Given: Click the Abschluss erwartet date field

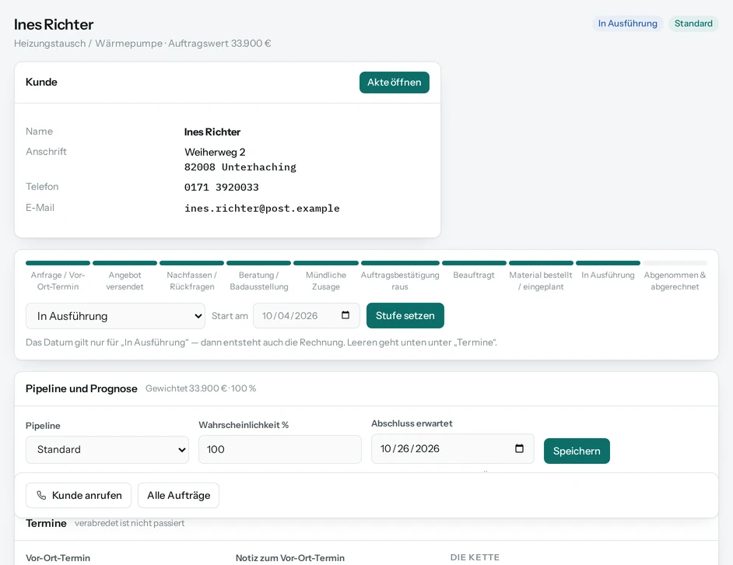Looking at the screenshot, I should [x=453, y=448].
